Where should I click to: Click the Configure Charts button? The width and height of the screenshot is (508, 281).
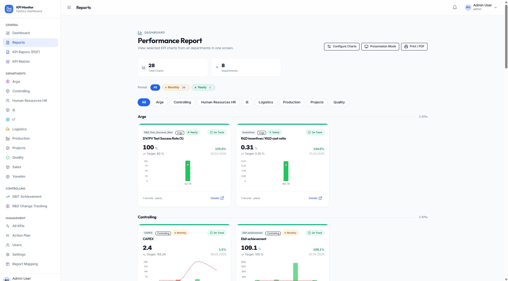[342, 47]
